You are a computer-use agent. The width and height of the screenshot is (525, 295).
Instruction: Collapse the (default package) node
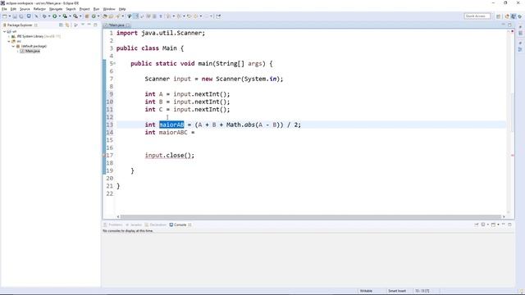[x=13, y=46]
